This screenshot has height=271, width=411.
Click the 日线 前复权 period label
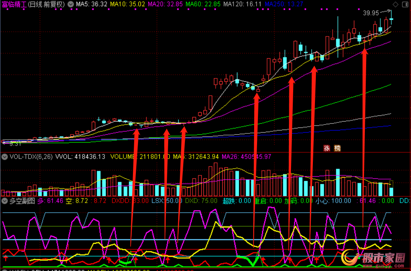click(47, 4)
